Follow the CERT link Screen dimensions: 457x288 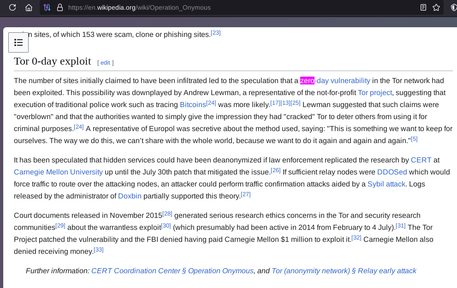pyautogui.click(x=421, y=160)
